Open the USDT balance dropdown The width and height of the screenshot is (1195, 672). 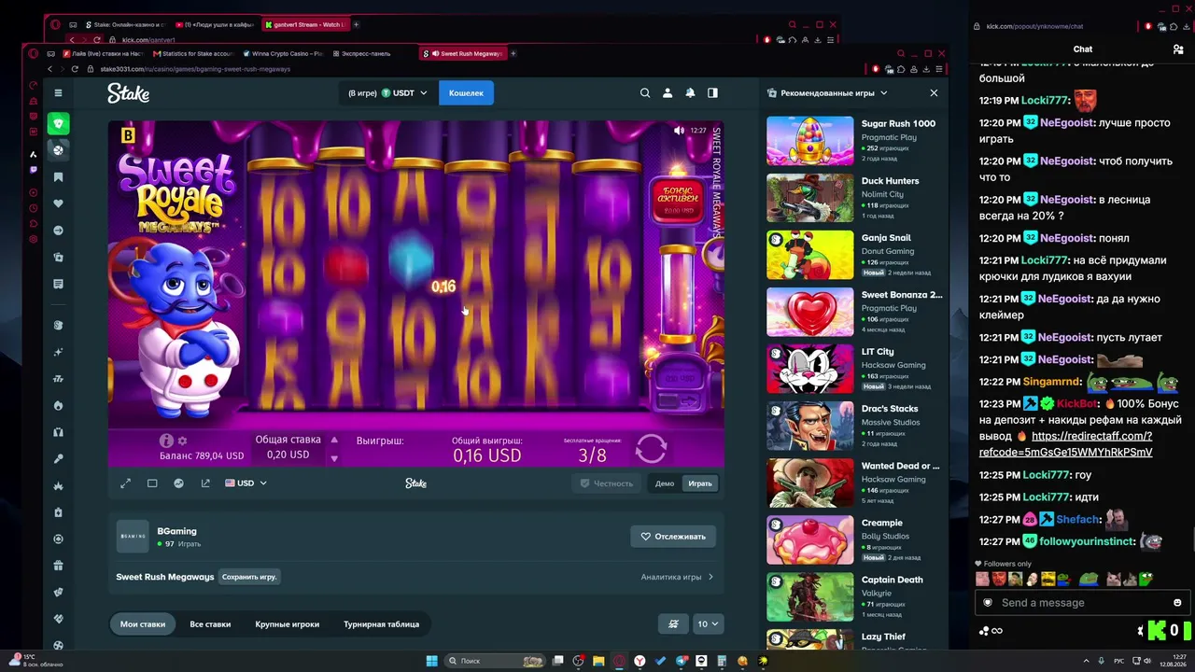point(387,93)
